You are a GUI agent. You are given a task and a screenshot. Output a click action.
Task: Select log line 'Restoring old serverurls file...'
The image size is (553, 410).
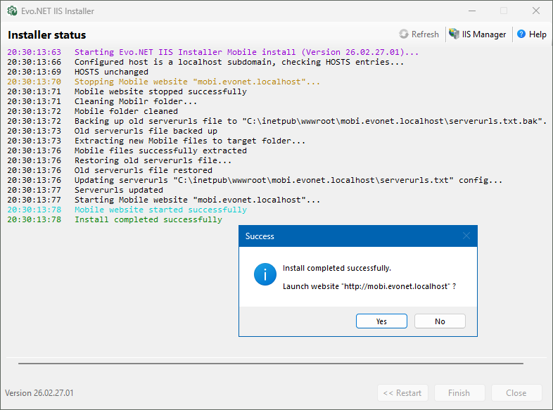click(153, 161)
